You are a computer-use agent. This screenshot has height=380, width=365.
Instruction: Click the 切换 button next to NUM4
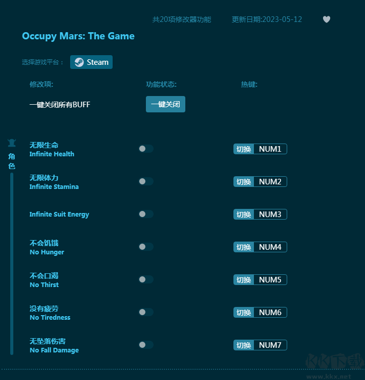(x=244, y=247)
